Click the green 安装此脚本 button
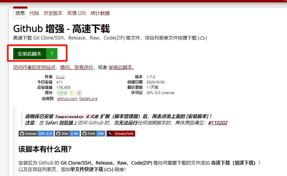Viewport: 287px width, 176px height. (x=30, y=54)
